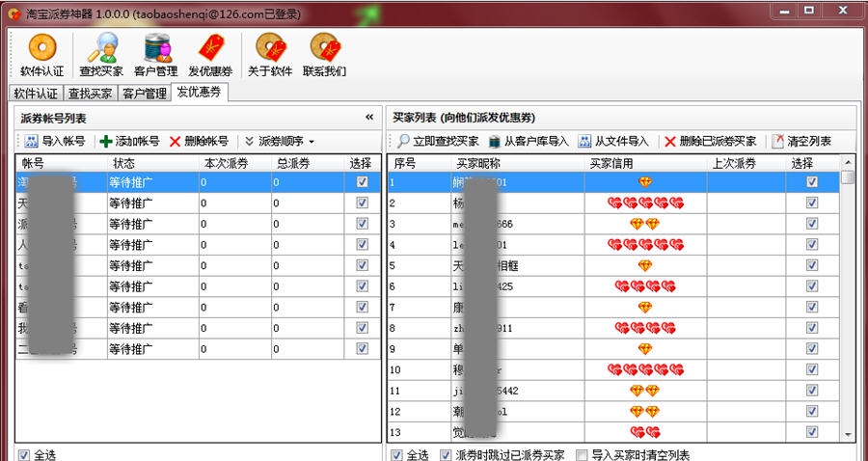Viewport: 868px width, 461px height.
Task: Switch to the 发优惠券 tab
Action: pyautogui.click(x=200, y=92)
